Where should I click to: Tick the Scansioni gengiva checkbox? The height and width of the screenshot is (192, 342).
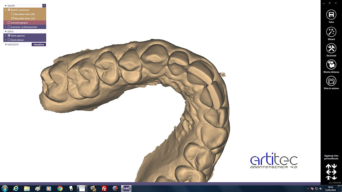coord(9,22)
